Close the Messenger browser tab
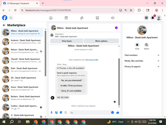Viewport: 166px width, 125px height. coord(37,3)
